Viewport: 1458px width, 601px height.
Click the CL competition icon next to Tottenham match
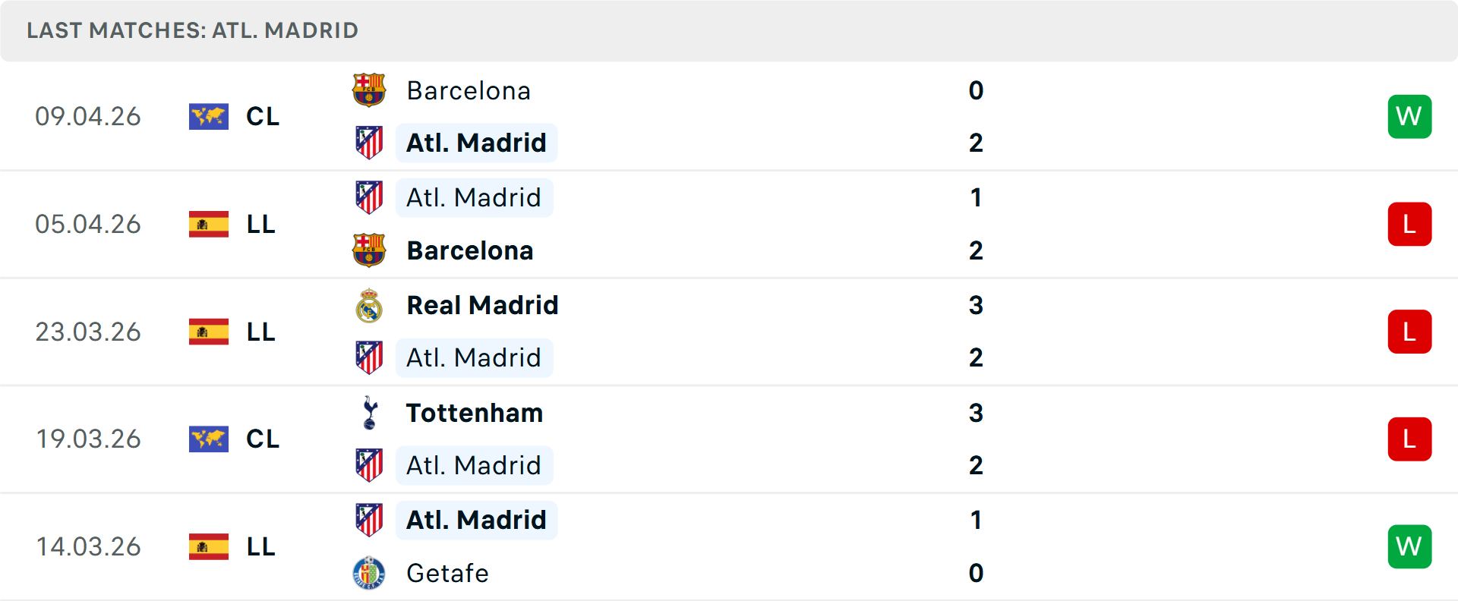[209, 439]
